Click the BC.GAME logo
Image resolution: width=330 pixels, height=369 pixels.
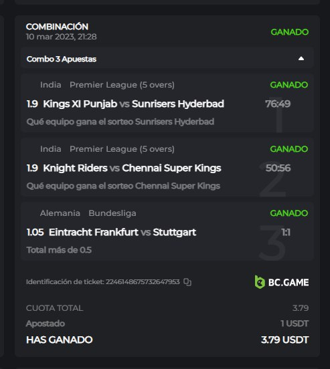pyautogui.click(x=282, y=282)
